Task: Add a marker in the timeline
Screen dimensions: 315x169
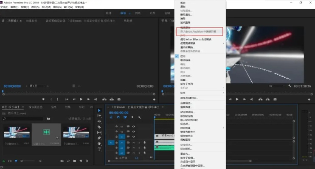Action: pos(132,117)
